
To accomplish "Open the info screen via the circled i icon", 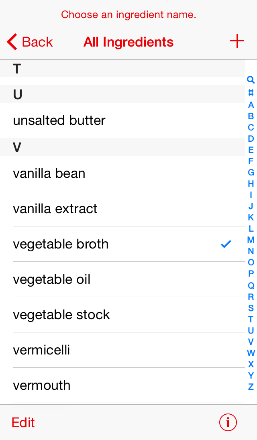I will click(x=228, y=422).
